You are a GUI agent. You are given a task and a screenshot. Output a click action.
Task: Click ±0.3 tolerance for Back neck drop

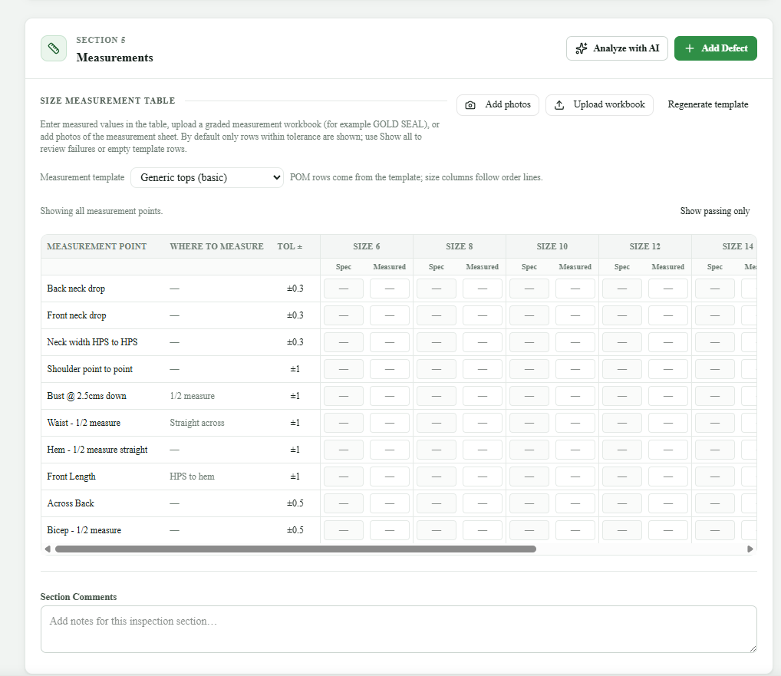(295, 289)
